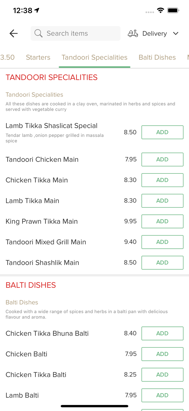This screenshot has height=411, width=189.
Task: Open Tandoori Shashlik Main item name
Action: [x=42, y=262]
